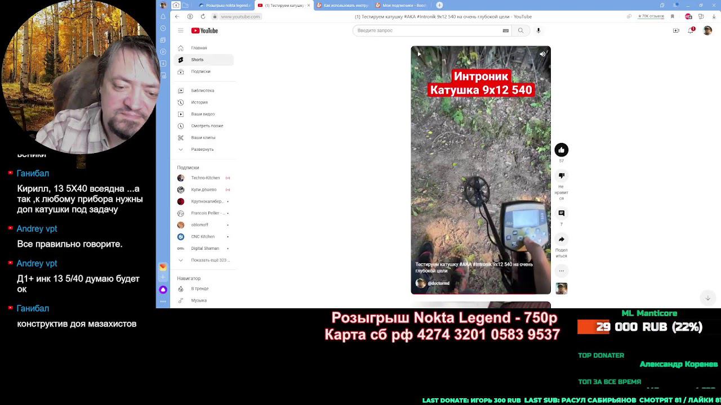Open the Techno-Kitchen subscription channel
This screenshot has height=405, width=721.
point(204,178)
